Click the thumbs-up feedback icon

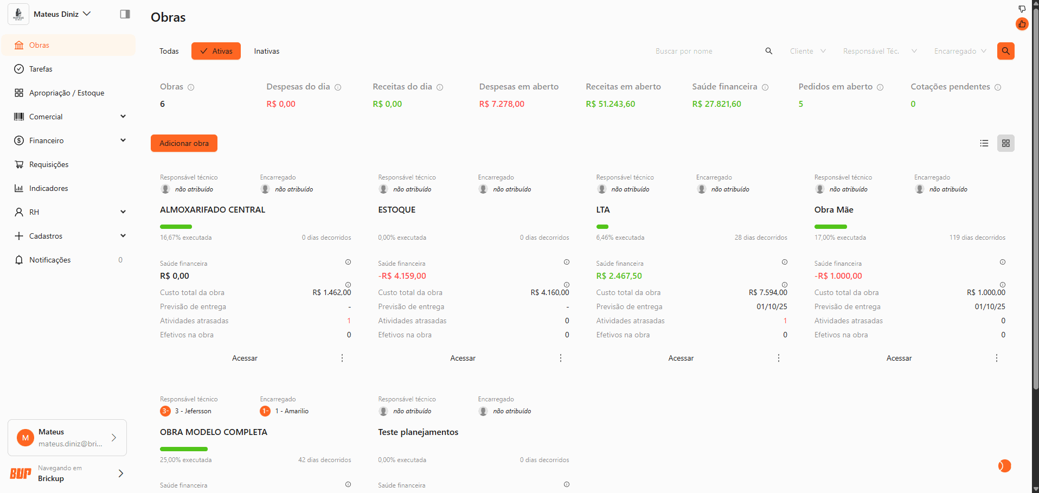click(1022, 24)
